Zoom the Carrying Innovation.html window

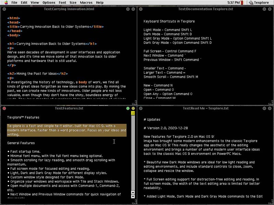(x=128, y=9)
